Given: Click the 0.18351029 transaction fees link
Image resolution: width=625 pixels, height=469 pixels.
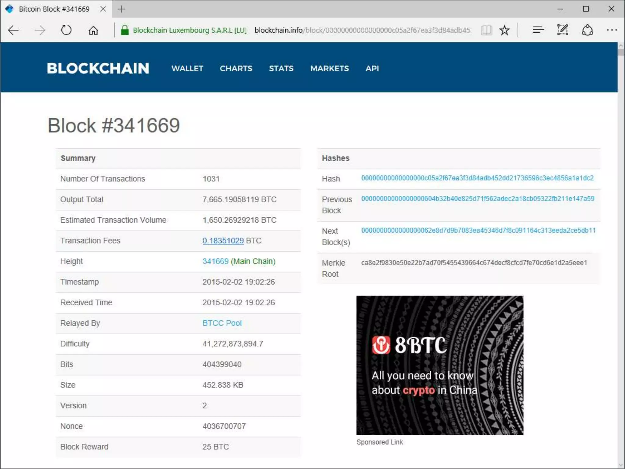Looking at the screenshot, I should (x=223, y=241).
